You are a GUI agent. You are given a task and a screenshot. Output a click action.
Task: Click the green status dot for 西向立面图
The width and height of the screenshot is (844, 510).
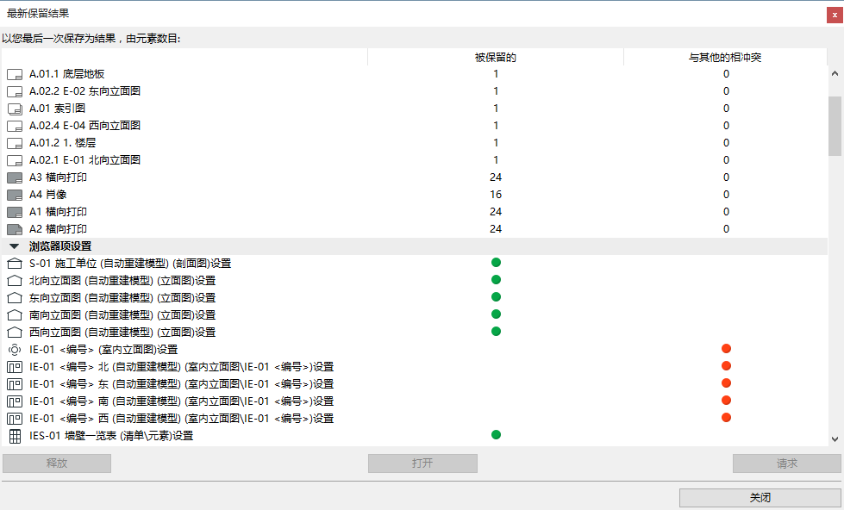point(496,331)
